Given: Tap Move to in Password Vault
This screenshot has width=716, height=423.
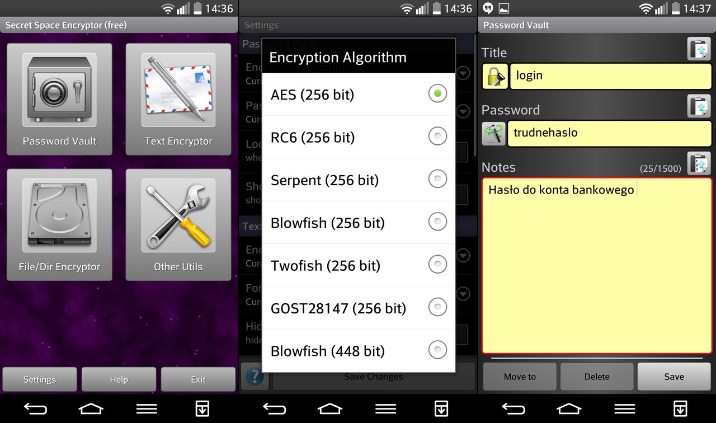Looking at the screenshot, I should [520, 377].
